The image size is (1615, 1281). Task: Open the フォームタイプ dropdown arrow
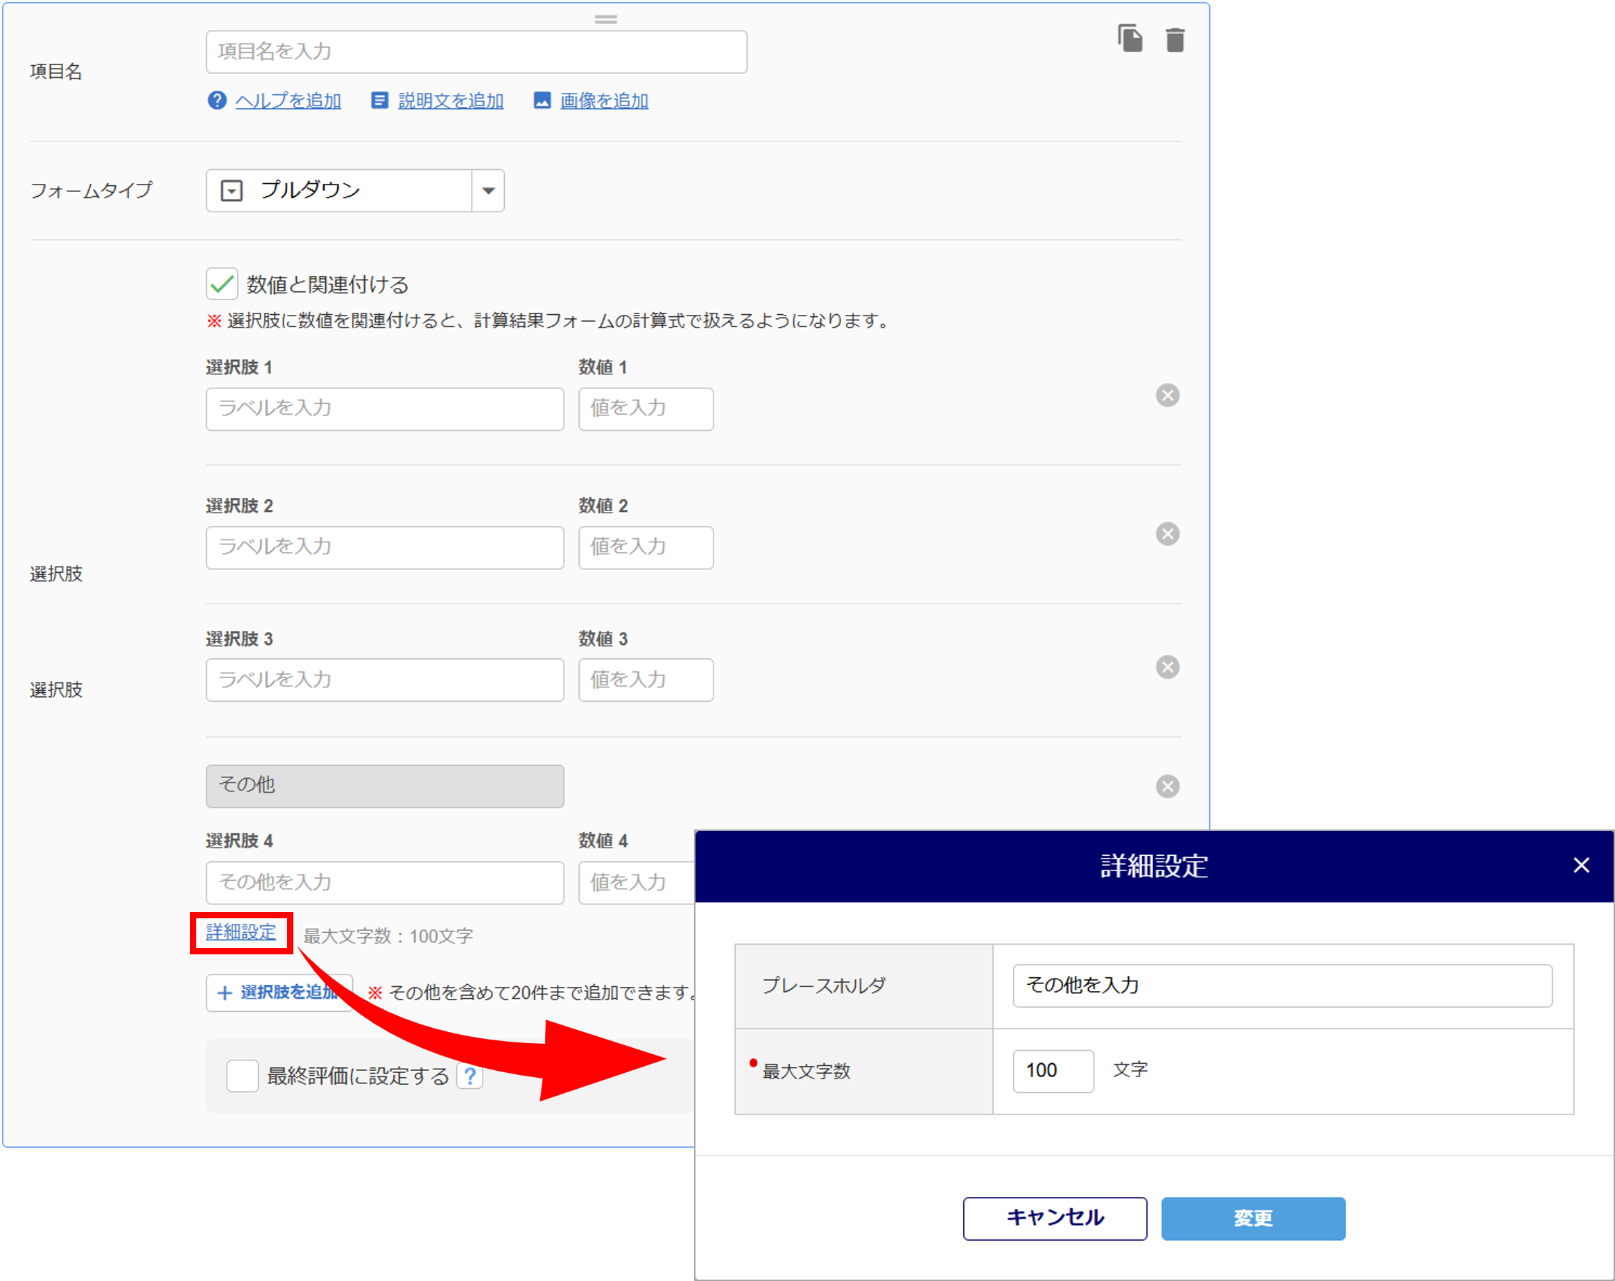click(x=488, y=191)
